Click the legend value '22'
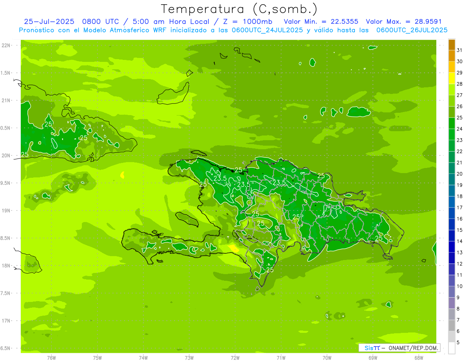Image resolution: width=470 pixels, height=363 pixels. tap(460, 151)
